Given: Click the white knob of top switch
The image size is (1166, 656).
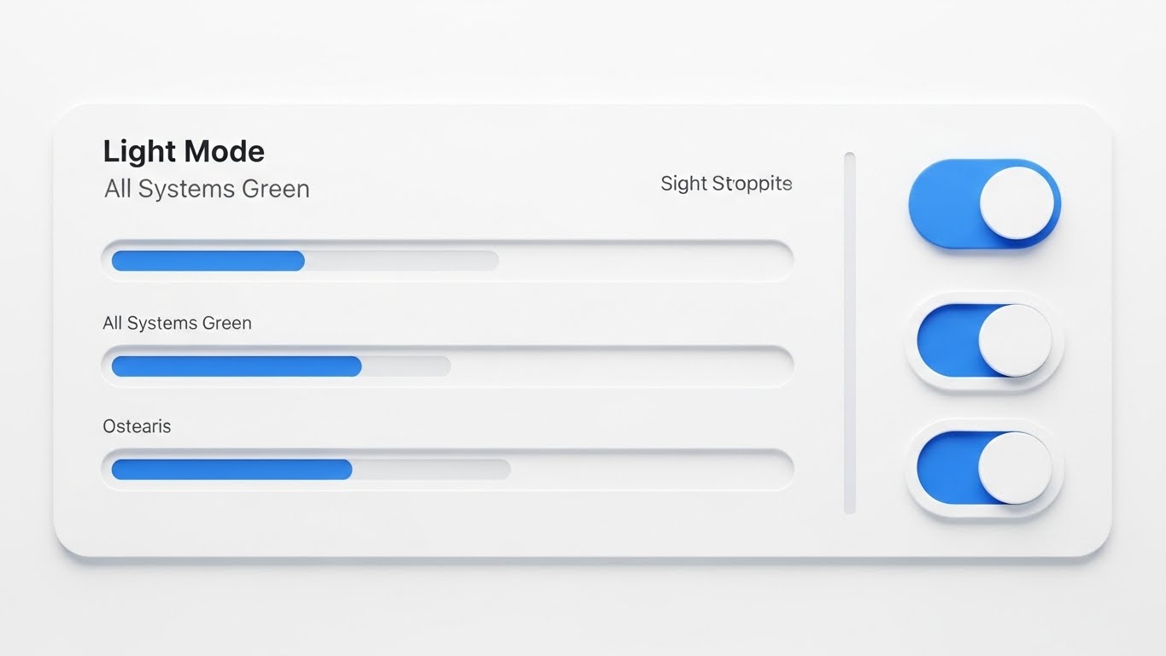Looking at the screenshot, I should (1016, 203).
